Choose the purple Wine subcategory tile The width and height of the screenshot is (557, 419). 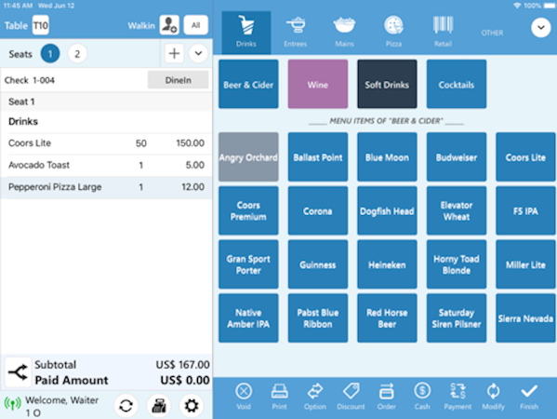tap(318, 85)
